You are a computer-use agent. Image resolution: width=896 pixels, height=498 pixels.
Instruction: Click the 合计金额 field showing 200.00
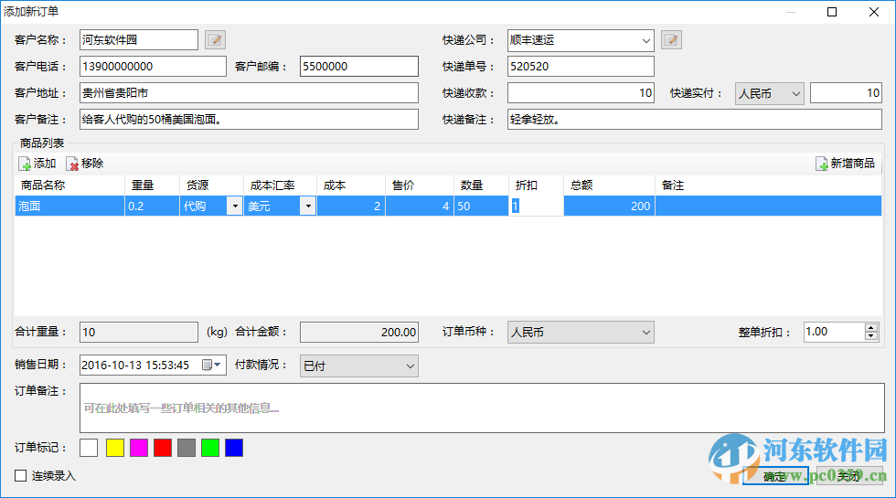[358, 332]
